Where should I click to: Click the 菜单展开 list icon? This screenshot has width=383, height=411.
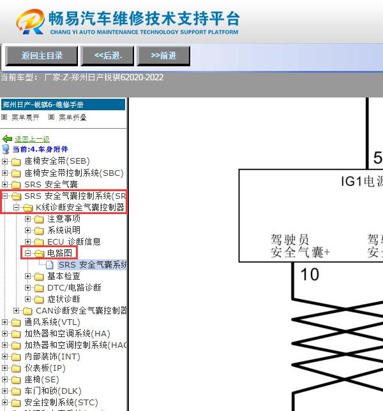[4, 117]
